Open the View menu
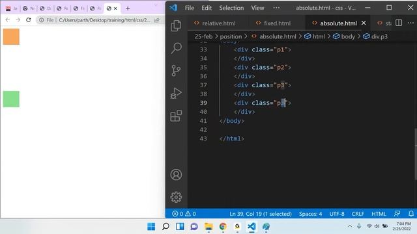This screenshot has height=234, width=417. (257, 8)
